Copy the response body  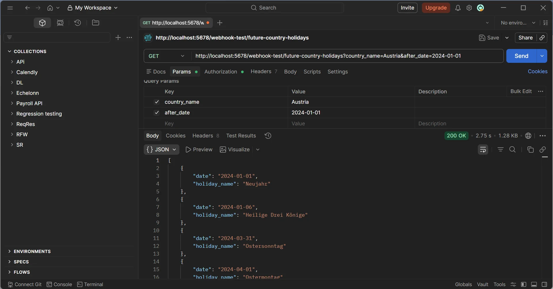coord(530,150)
